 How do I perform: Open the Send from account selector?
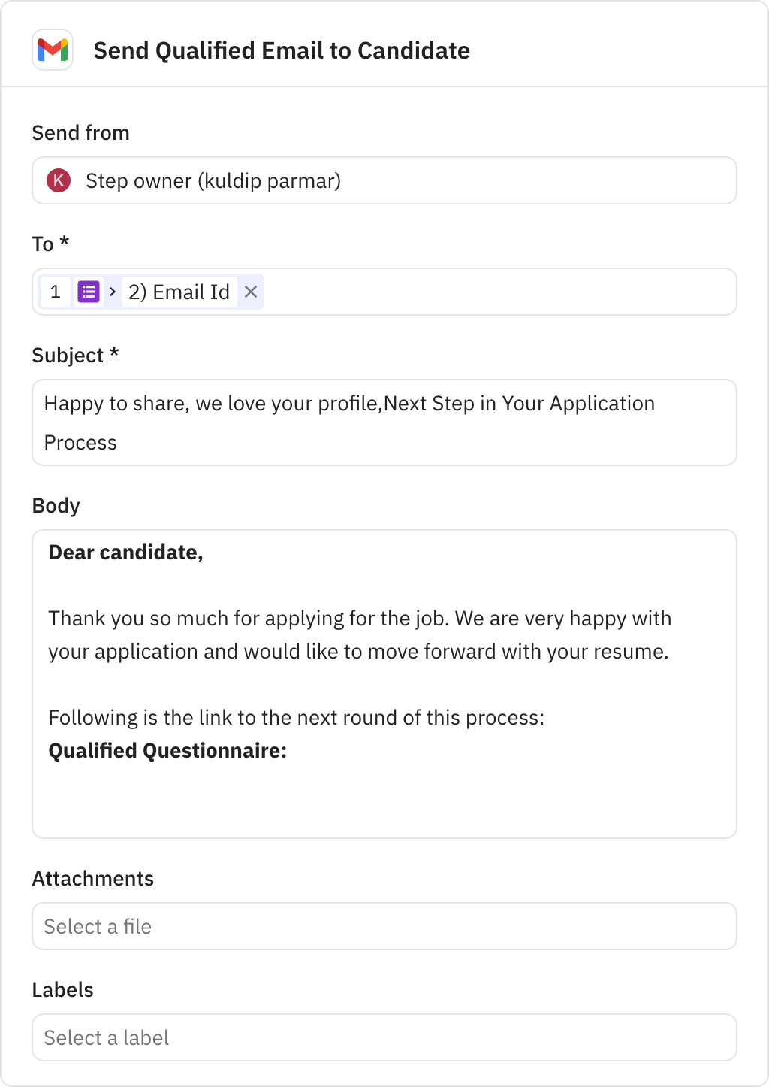click(x=384, y=180)
